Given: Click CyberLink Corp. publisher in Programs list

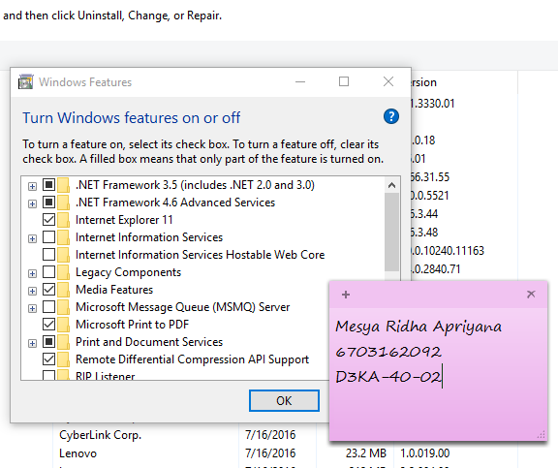Looking at the screenshot, I should click(101, 435).
